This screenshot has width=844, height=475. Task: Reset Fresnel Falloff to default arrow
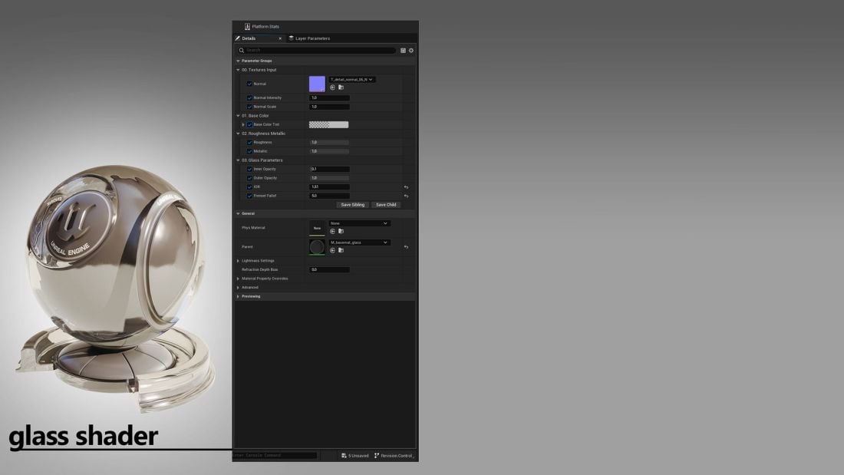click(407, 196)
